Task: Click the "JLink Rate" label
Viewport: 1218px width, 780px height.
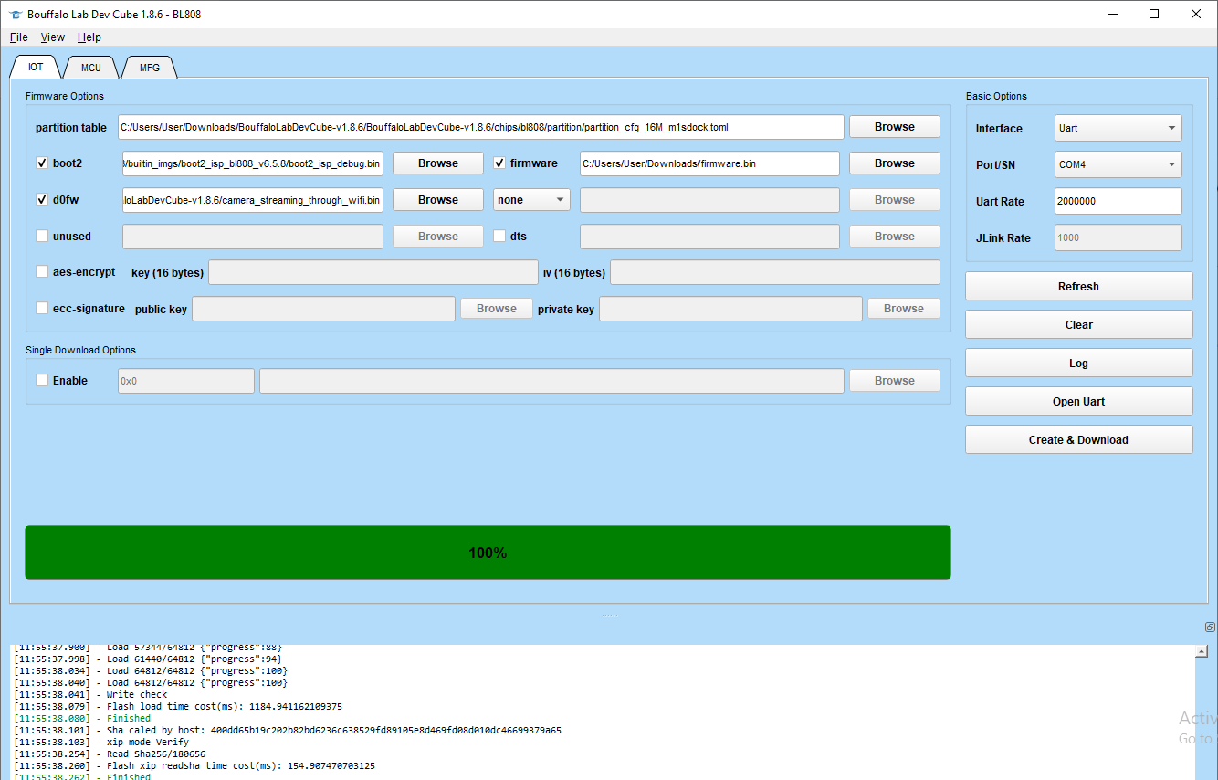Action: (1003, 238)
